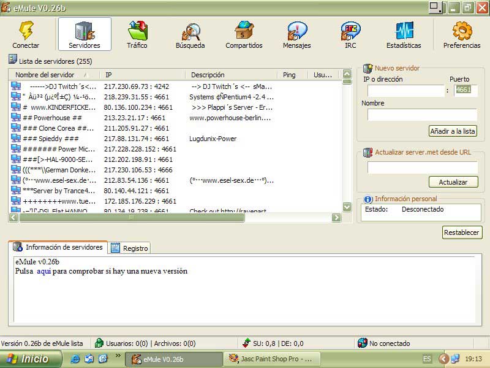Screen dimensions: 490x368
Task: Open the Búsqueda search view
Action: [190, 34]
